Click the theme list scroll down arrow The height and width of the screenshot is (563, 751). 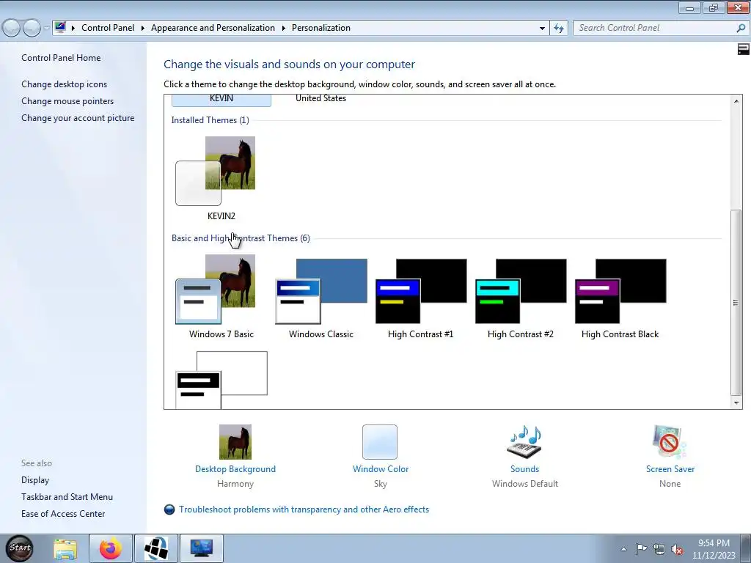(736, 403)
